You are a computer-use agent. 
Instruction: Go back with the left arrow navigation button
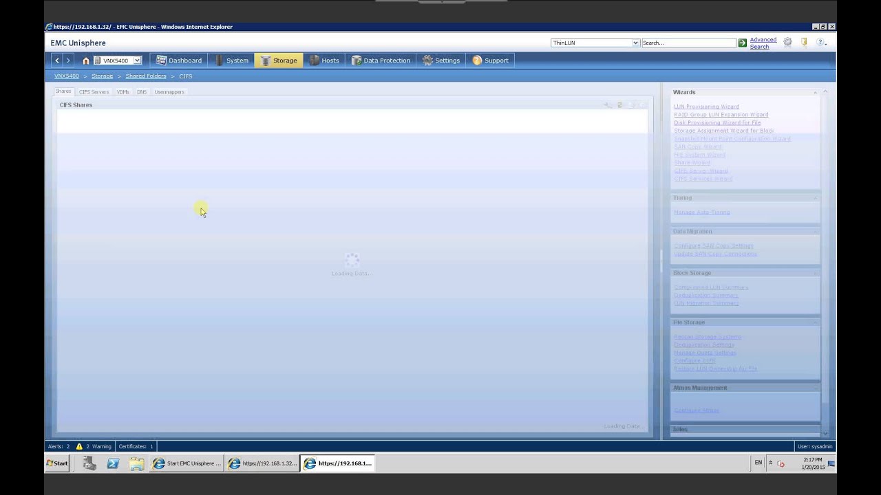57,60
